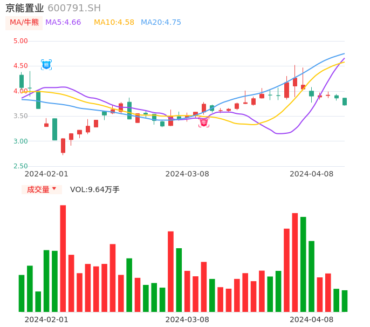Click the 2024-02-01 date label under volume chart
This screenshot has height=327, width=370.
coord(46,319)
